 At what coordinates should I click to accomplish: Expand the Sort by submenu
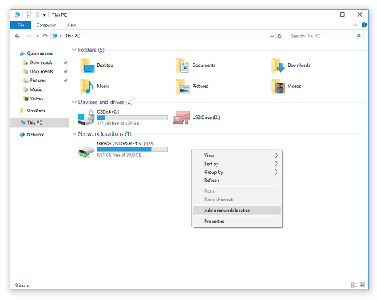point(237,164)
